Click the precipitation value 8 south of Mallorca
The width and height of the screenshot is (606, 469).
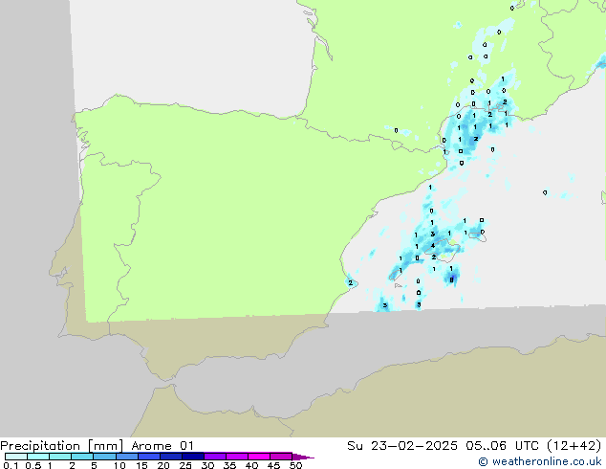pyautogui.click(x=451, y=279)
